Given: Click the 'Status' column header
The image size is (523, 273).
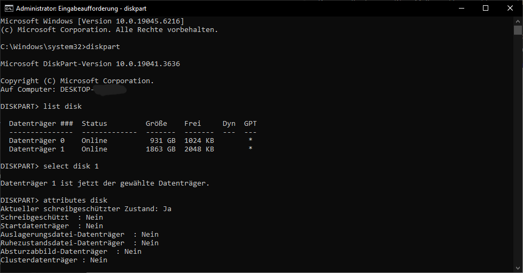Looking at the screenshot, I should tap(95, 124).
